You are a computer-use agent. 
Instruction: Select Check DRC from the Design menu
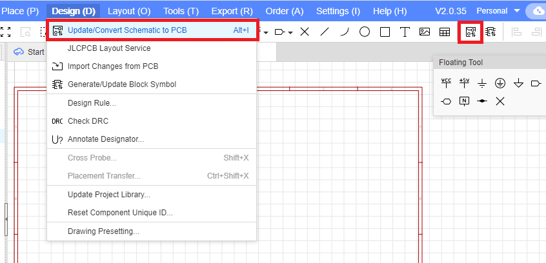click(x=88, y=121)
